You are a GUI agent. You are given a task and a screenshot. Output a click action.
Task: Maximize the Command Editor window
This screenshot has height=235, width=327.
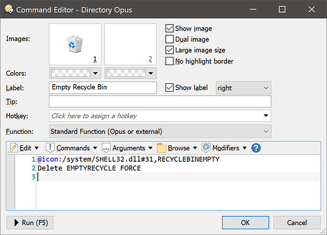click(282, 9)
